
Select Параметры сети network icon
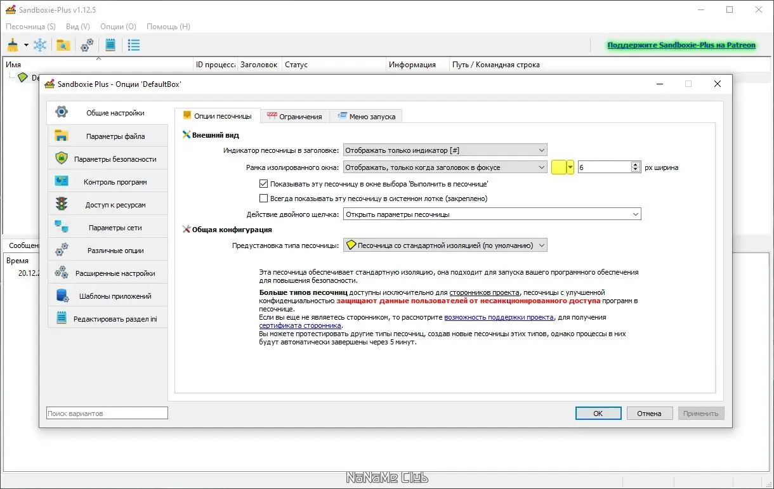(62, 227)
